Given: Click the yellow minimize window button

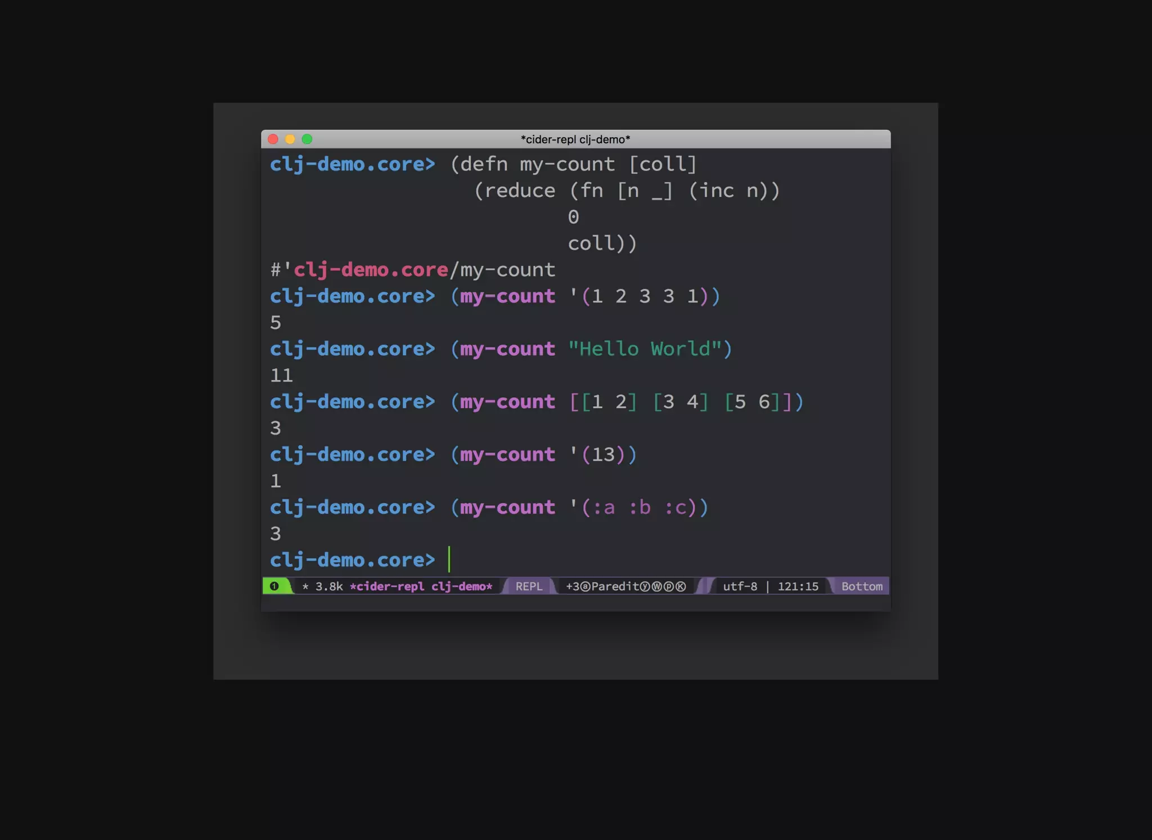Looking at the screenshot, I should click(x=290, y=139).
